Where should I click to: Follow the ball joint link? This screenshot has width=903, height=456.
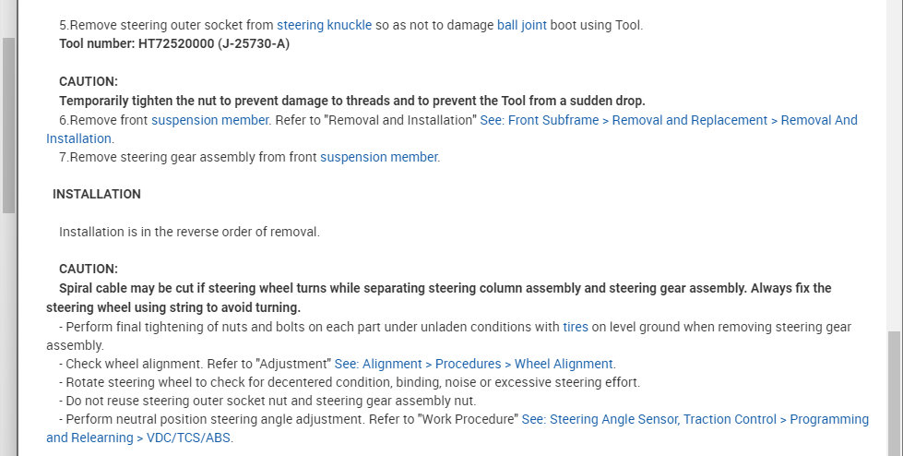(x=521, y=25)
